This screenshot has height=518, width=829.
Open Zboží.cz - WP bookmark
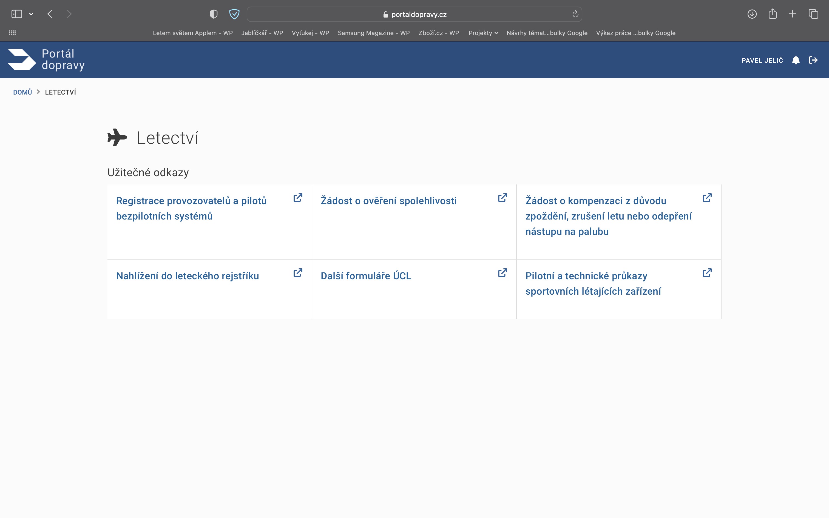(438, 33)
